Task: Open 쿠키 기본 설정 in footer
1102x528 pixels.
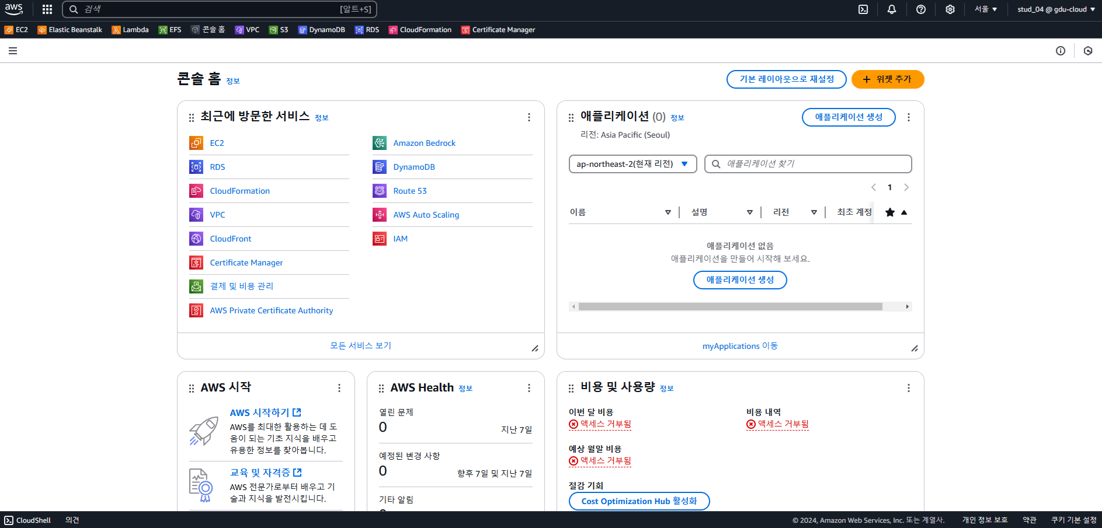Action: click(x=1074, y=520)
